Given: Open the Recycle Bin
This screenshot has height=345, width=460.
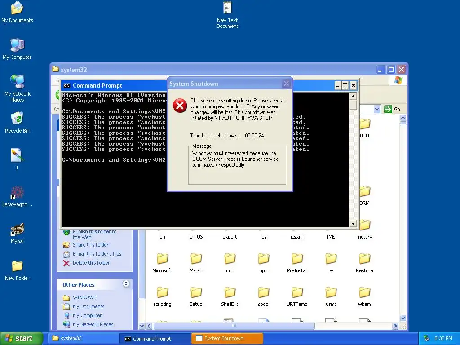Looking at the screenshot, I should (x=17, y=122).
